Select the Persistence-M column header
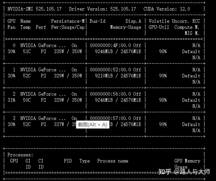Screen dimensions: 216x181 tap(68, 21)
